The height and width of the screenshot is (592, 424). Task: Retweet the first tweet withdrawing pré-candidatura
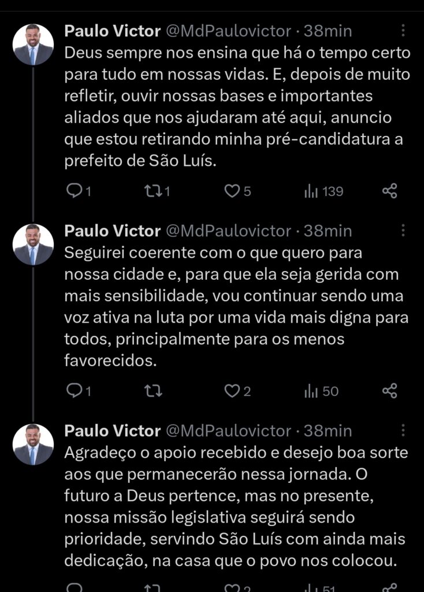[x=153, y=191]
